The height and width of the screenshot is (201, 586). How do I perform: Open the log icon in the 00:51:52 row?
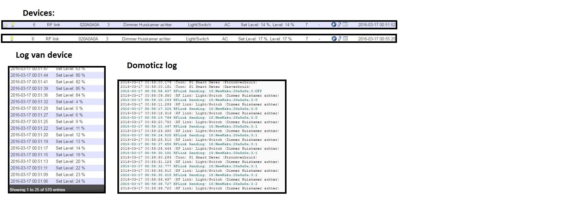tap(345, 24)
